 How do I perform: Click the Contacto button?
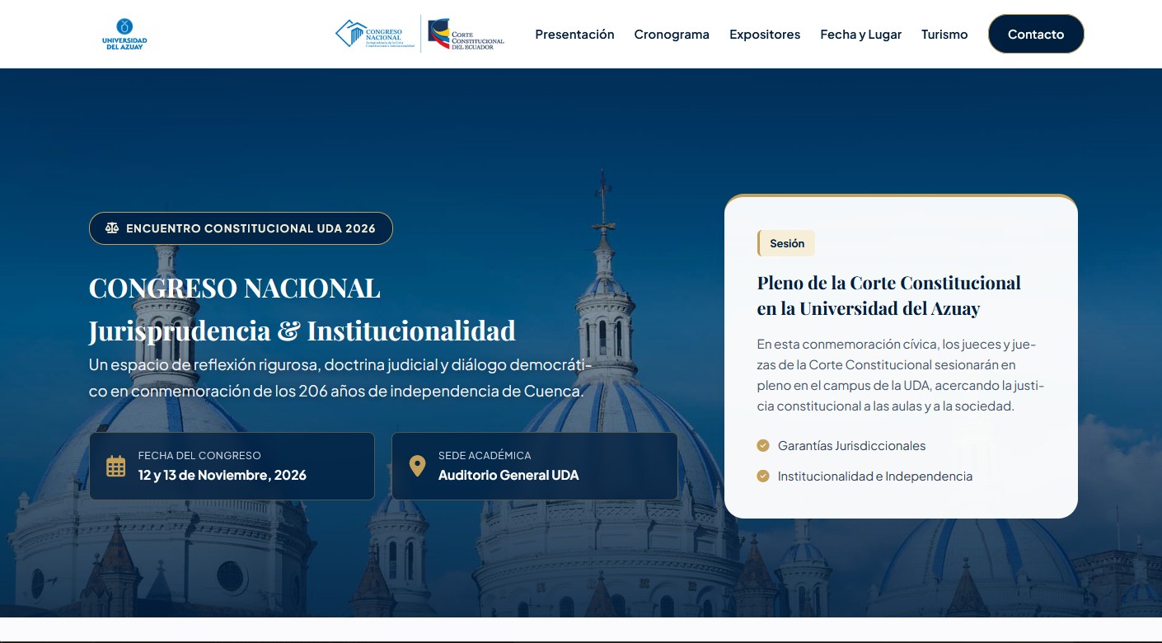1036,34
